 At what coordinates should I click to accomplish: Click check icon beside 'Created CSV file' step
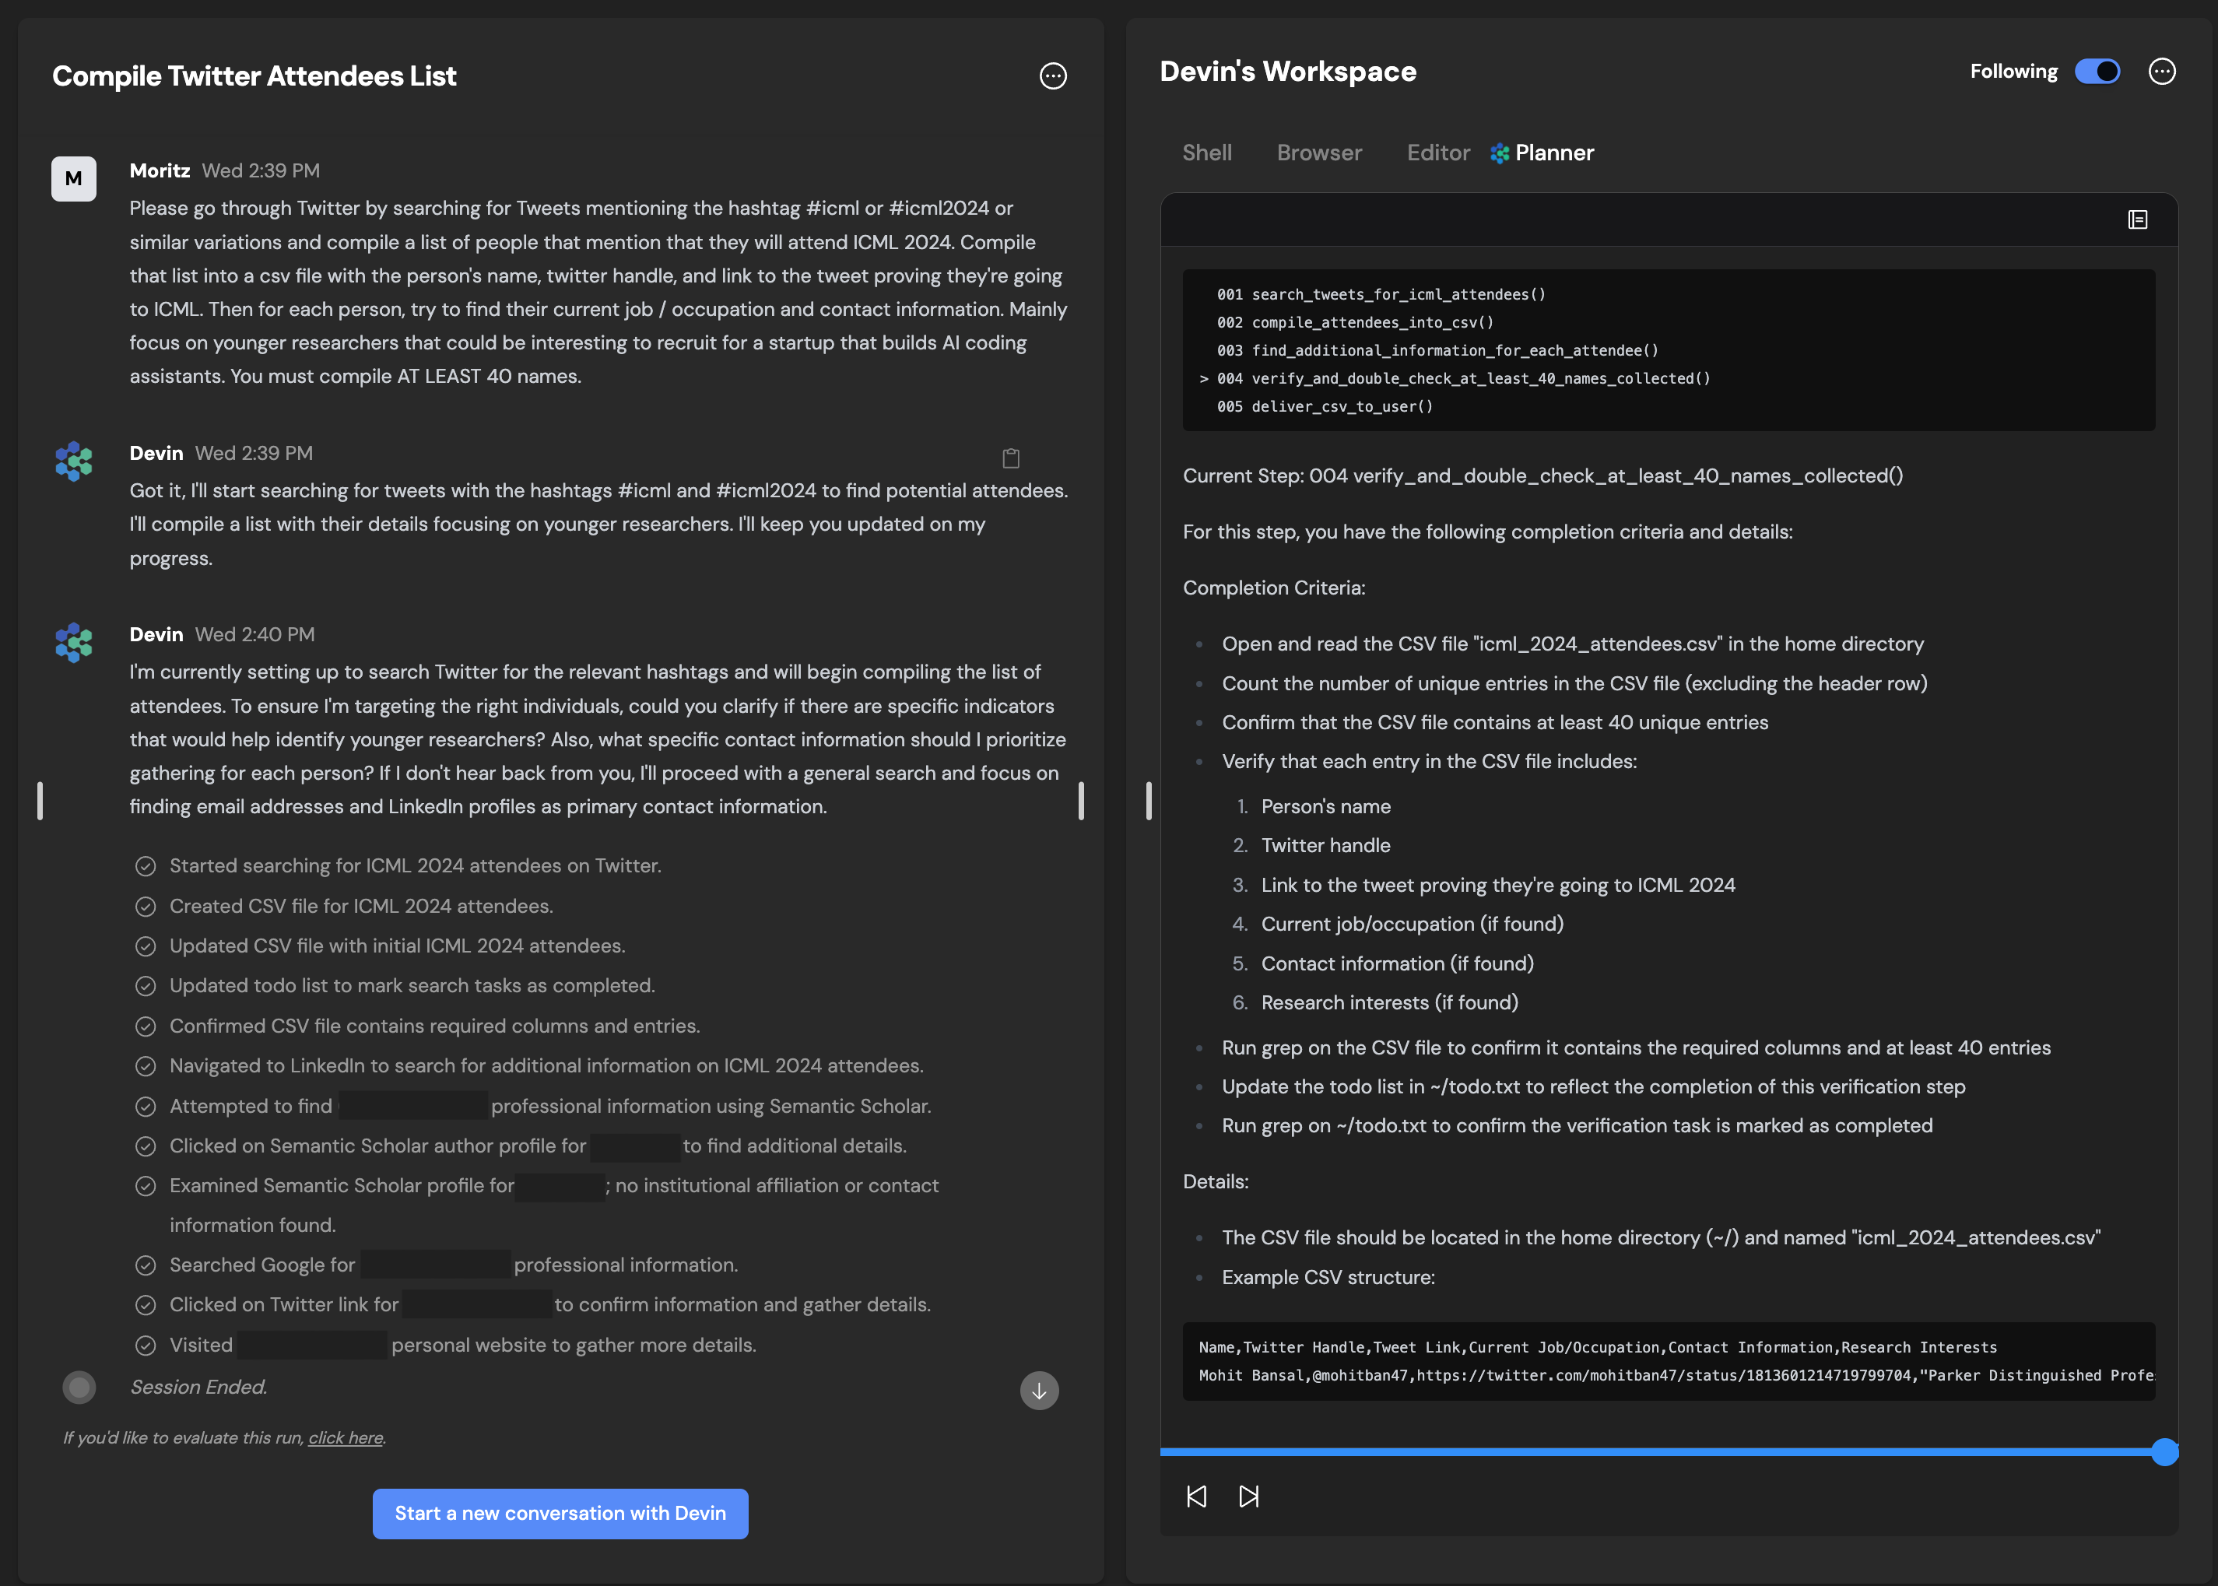pos(146,907)
